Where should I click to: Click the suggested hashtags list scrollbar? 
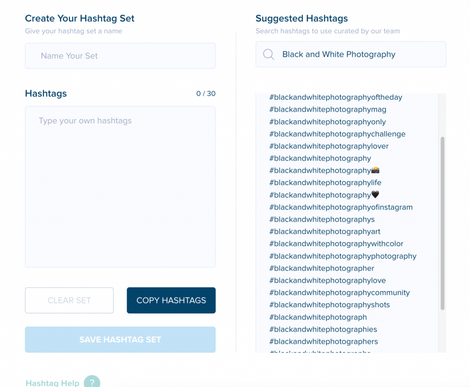(x=442, y=223)
